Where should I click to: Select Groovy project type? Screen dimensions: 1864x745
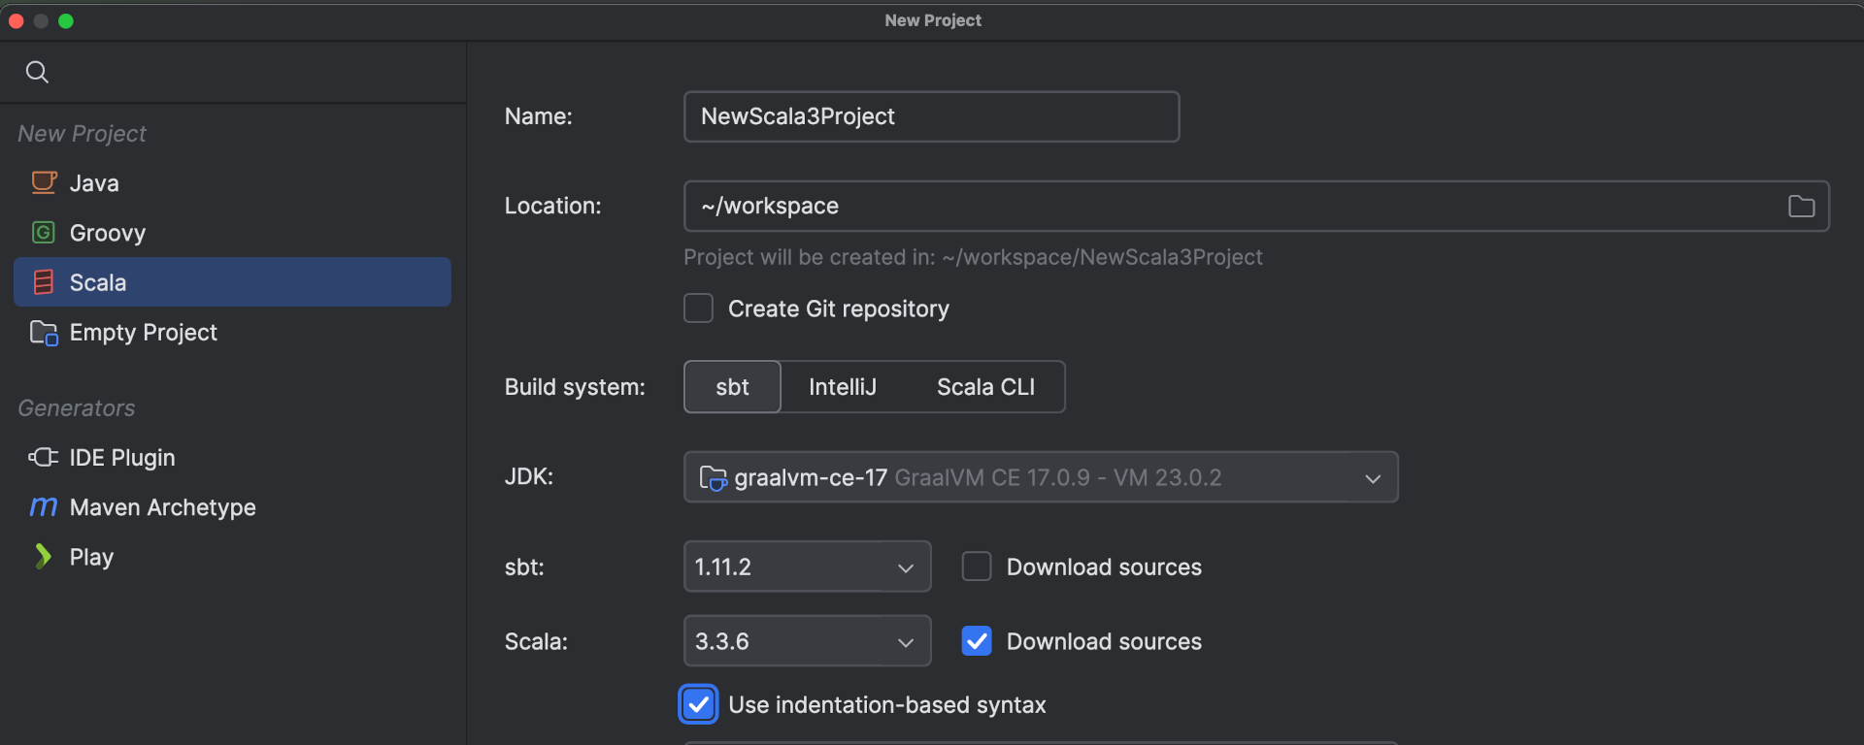point(232,233)
